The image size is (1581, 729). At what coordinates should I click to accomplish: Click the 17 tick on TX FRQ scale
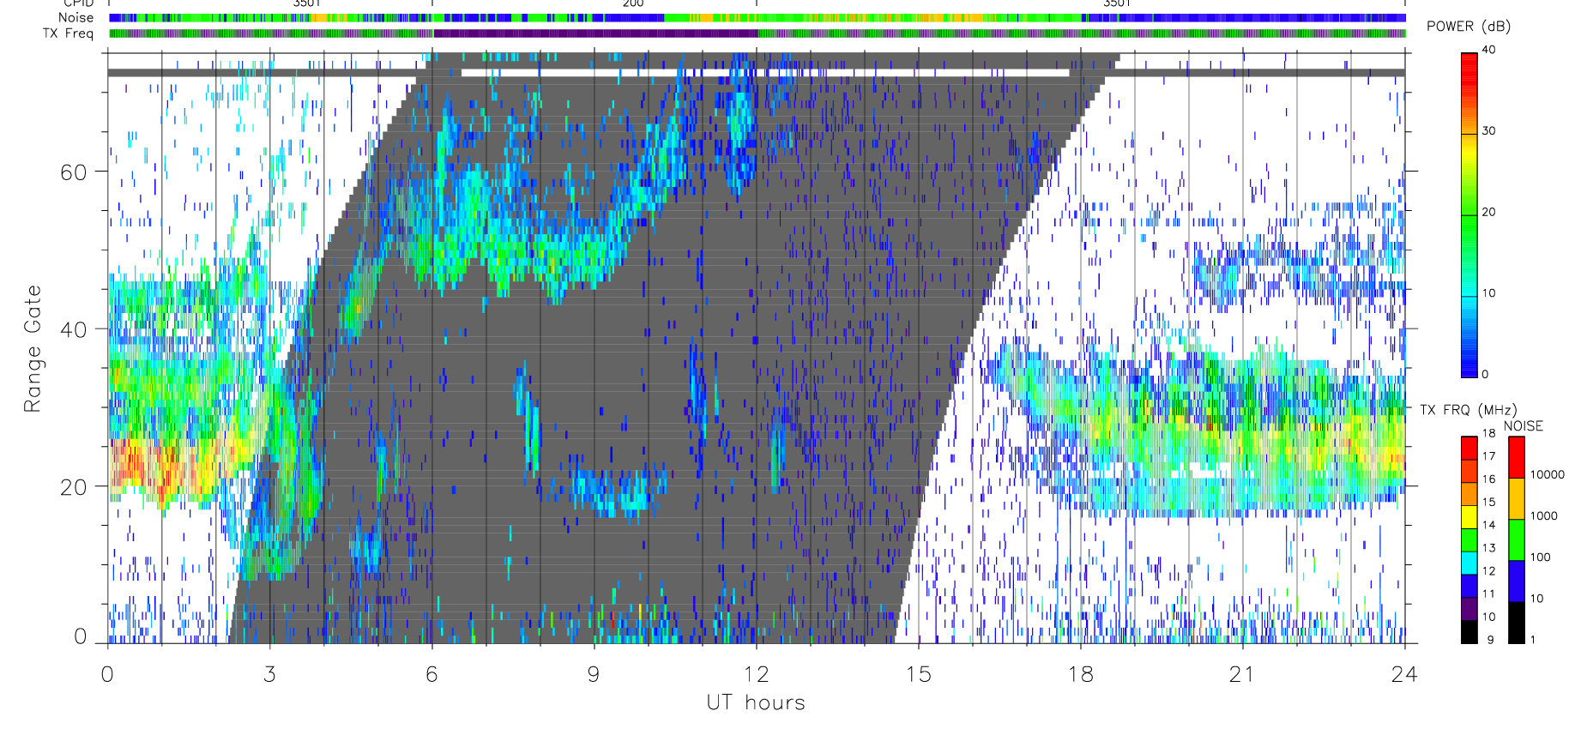(1488, 456)
